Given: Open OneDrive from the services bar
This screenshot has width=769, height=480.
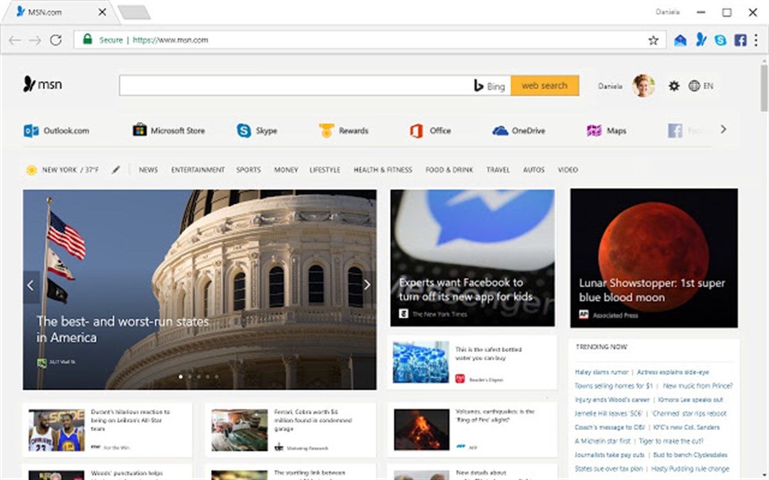Looking at the screenshot, I should (519, 131).
